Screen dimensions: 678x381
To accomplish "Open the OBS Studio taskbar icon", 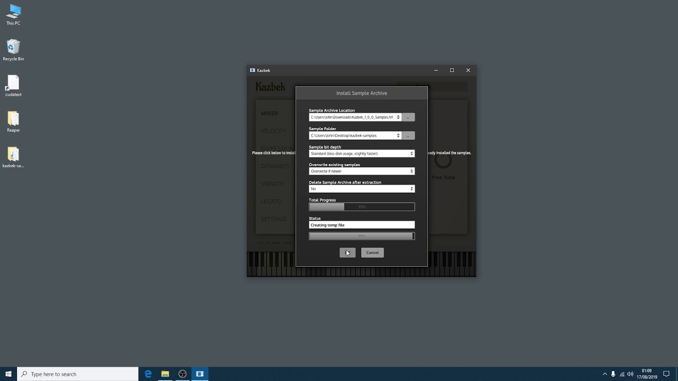I will point(183,374).
